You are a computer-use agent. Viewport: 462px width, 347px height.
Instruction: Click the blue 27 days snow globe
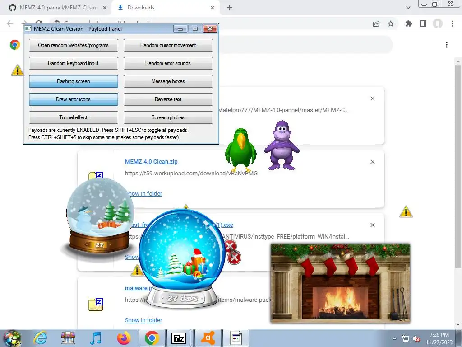pyautogui.click(x=182, y=258)
